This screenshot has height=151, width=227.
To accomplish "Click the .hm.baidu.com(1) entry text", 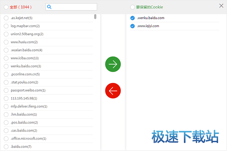I will pos(24,114).
